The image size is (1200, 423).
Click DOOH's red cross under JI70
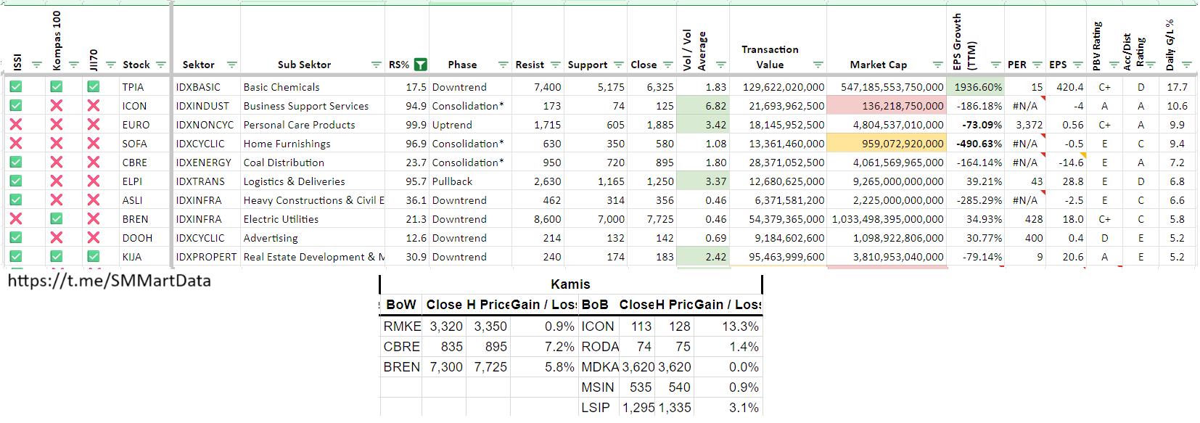pos(93,238)
